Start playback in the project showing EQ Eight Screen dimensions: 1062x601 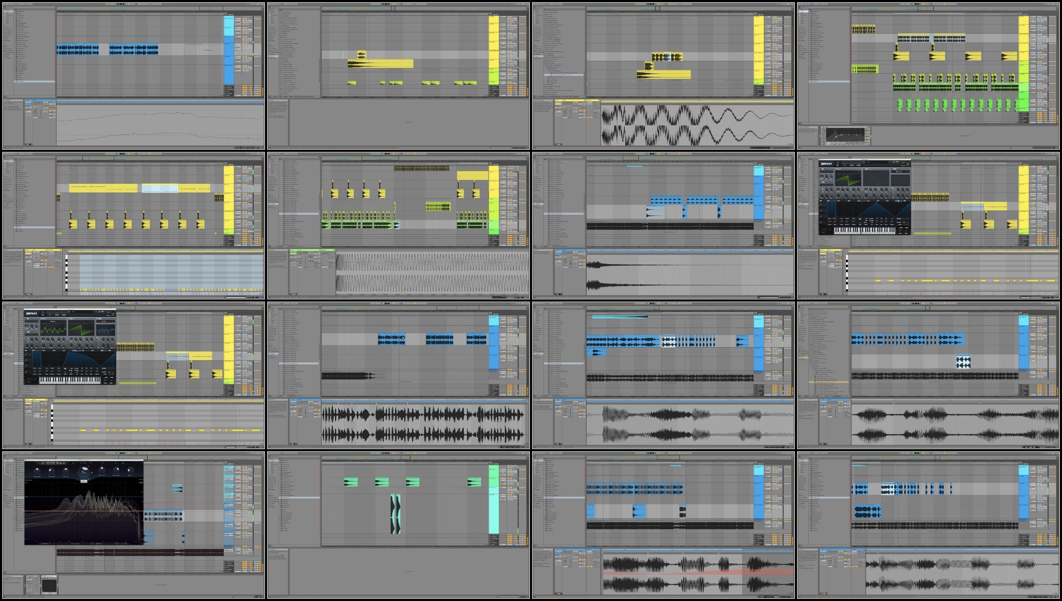913,4
